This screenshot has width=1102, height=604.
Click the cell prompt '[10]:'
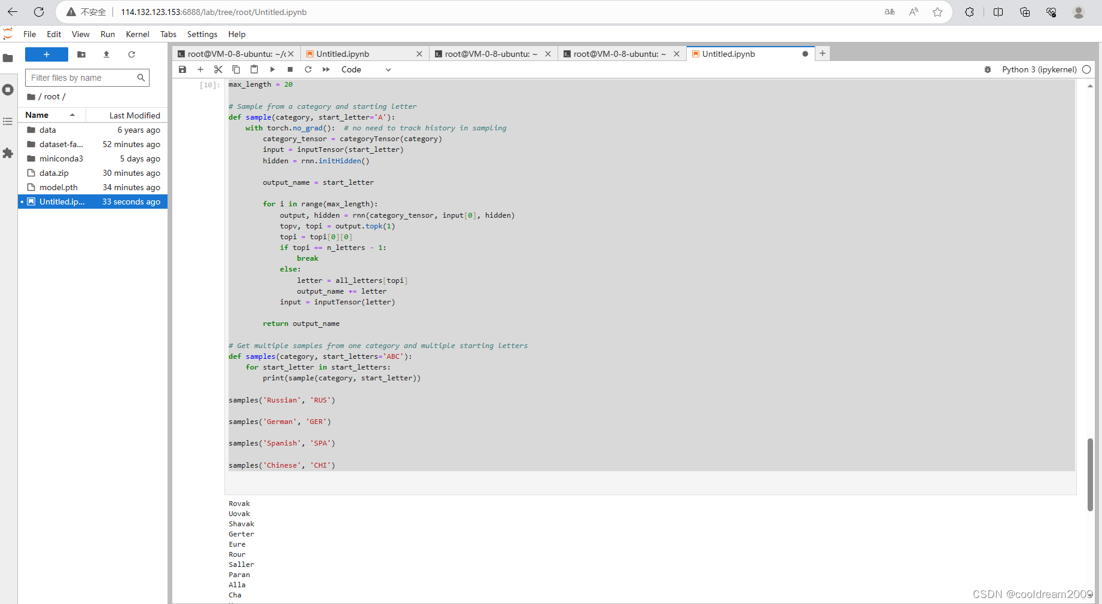209,85
